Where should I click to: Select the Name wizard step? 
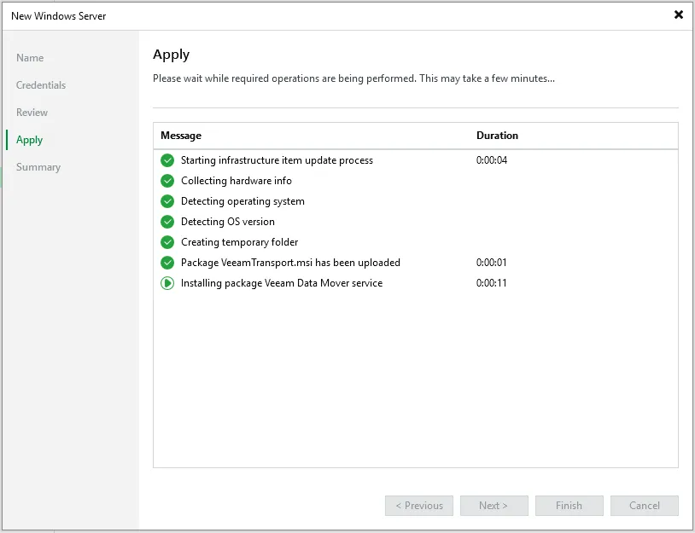(x=30, y=58)
